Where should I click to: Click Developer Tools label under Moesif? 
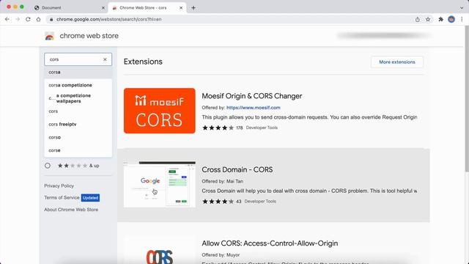point(262,128)
